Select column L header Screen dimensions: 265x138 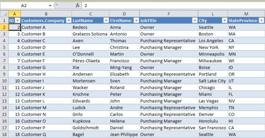pyautogui.click(x=213, y=14)
